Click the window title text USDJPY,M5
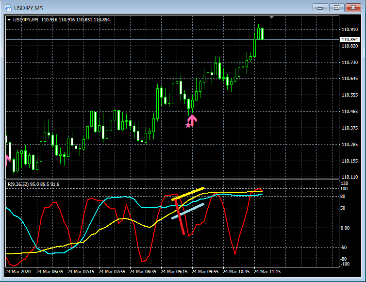This screenshot has width=366, height=282. [29, 8]
